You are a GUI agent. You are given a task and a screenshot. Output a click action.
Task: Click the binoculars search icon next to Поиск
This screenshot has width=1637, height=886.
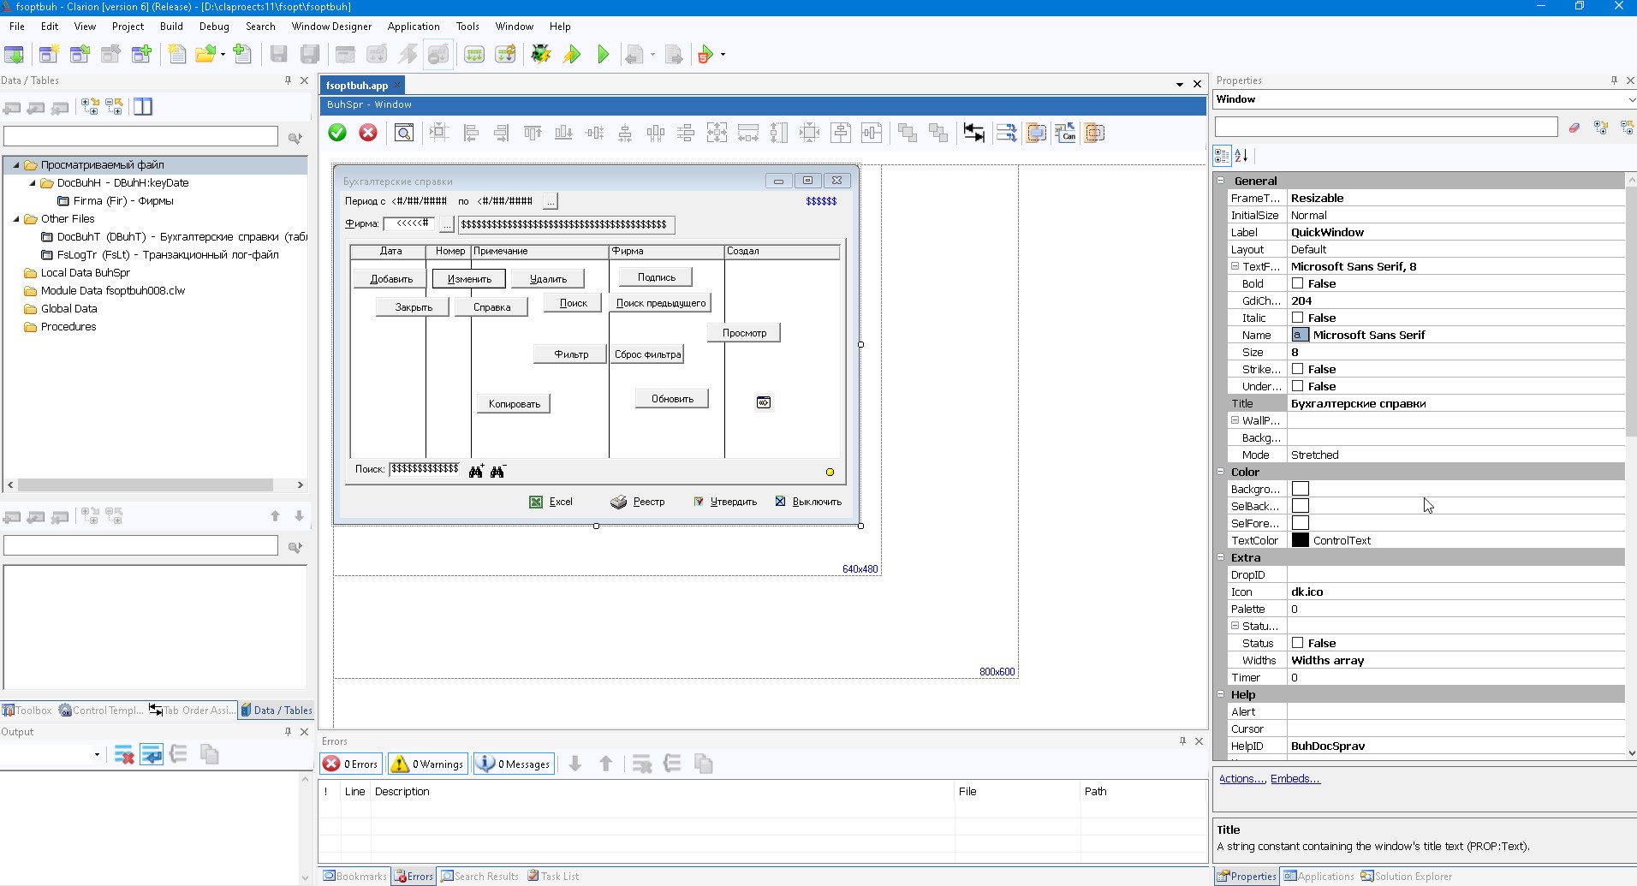pos(476,471)
